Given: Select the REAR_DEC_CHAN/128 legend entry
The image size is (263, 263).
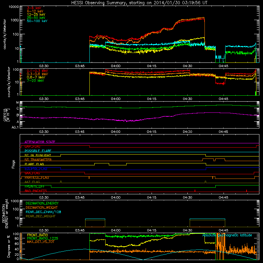Looking at the screenshot, I should coord(43,212).
